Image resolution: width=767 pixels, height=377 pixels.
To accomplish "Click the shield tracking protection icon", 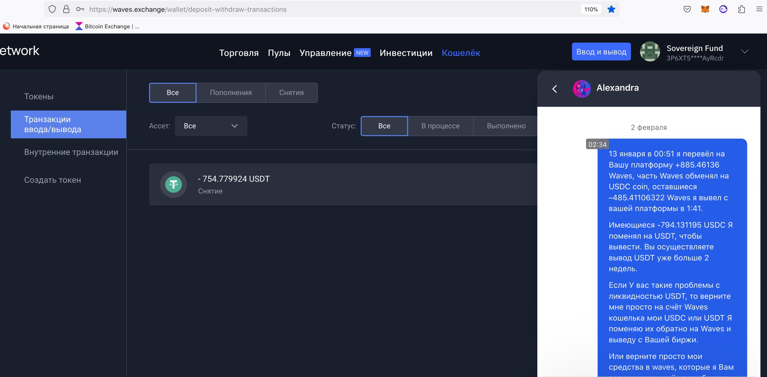I will (52, 9).
